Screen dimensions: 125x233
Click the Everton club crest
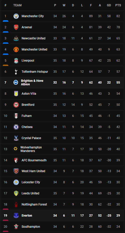click(x=16, y=216)
